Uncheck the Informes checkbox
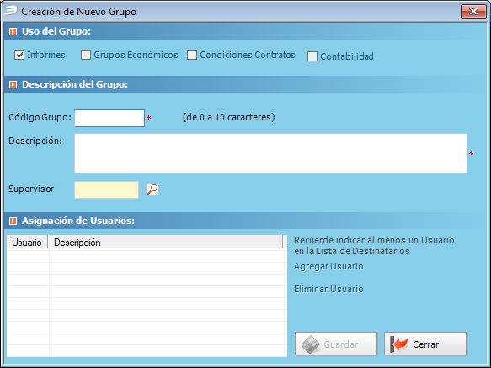This screenshot has width=491, height=368. 19,55
